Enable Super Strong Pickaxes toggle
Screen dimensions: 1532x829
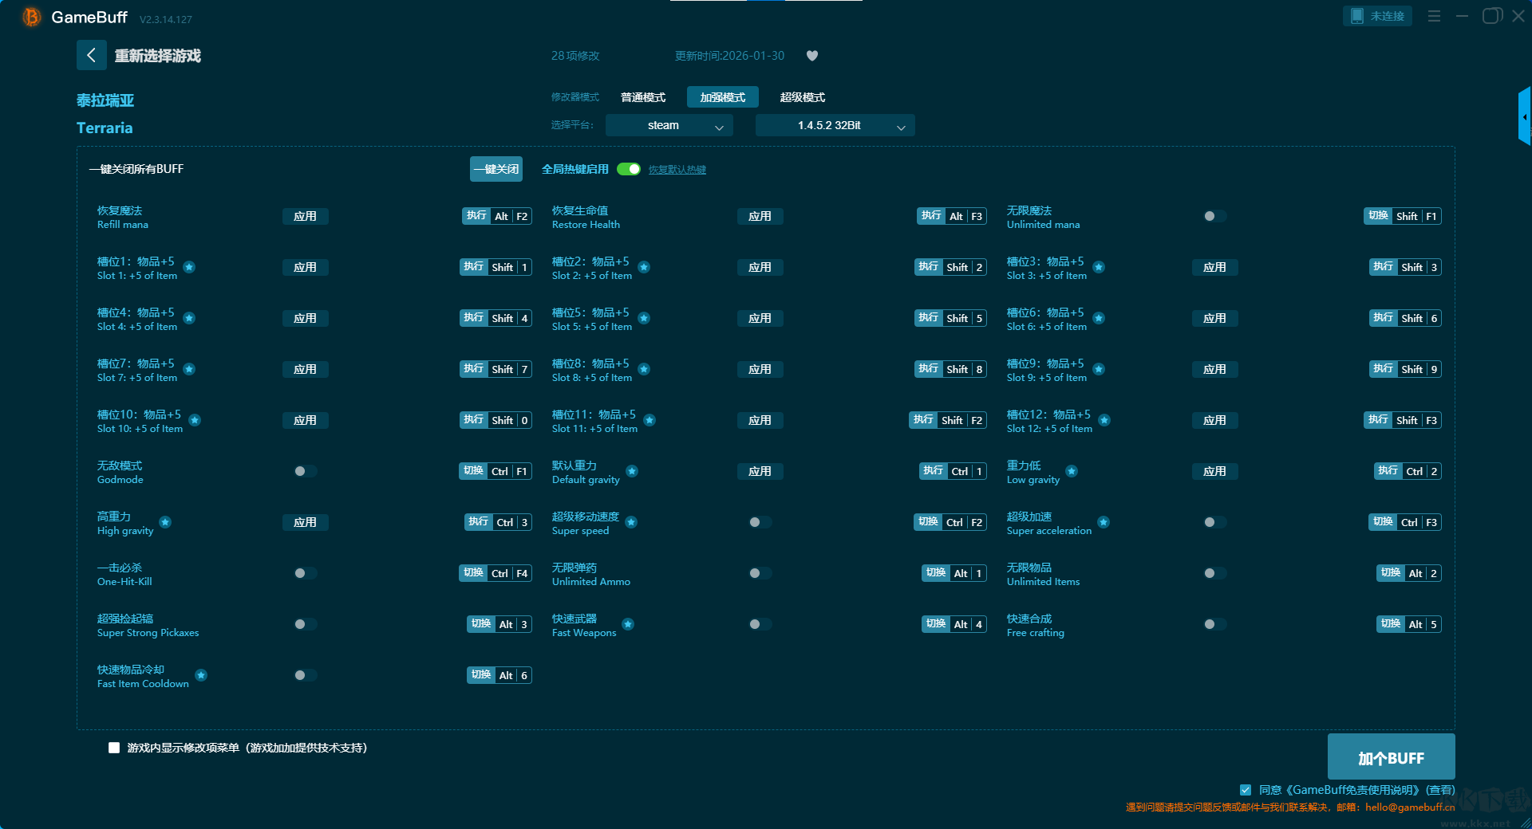305,624
